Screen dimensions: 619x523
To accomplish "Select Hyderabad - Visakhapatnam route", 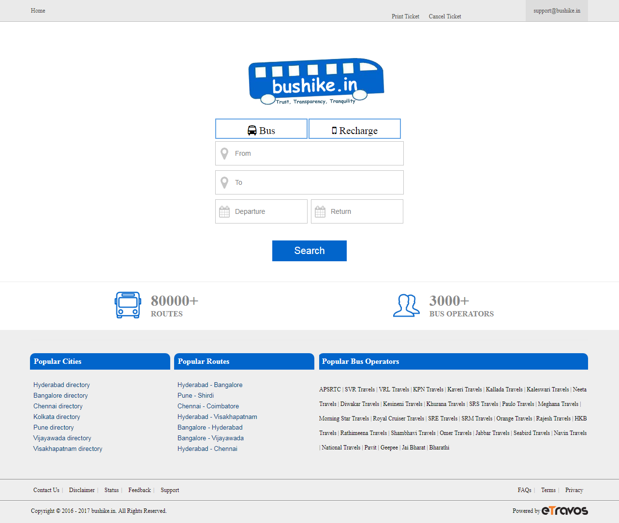I will (217, 417).
